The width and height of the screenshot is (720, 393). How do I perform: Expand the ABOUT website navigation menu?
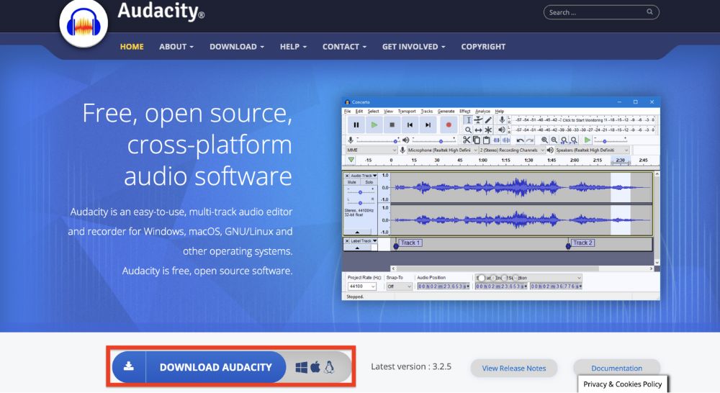pos(176,47)
